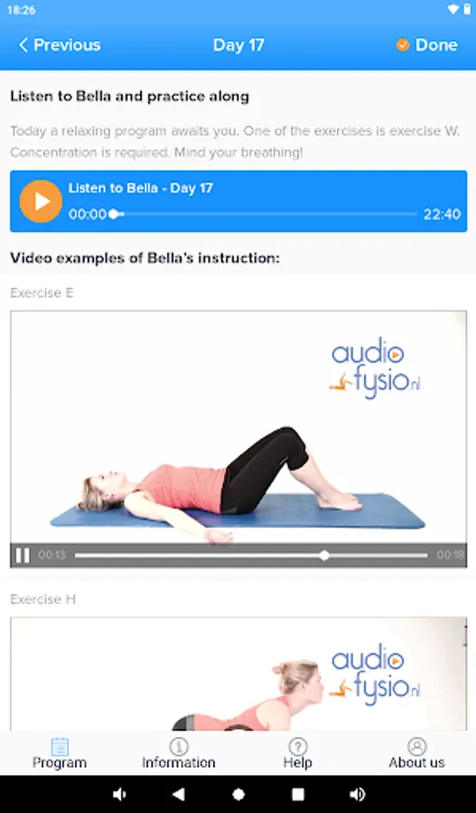476x813 pixels.
Task: Pause the Exercise E video
Action: (x=23, y=556)
